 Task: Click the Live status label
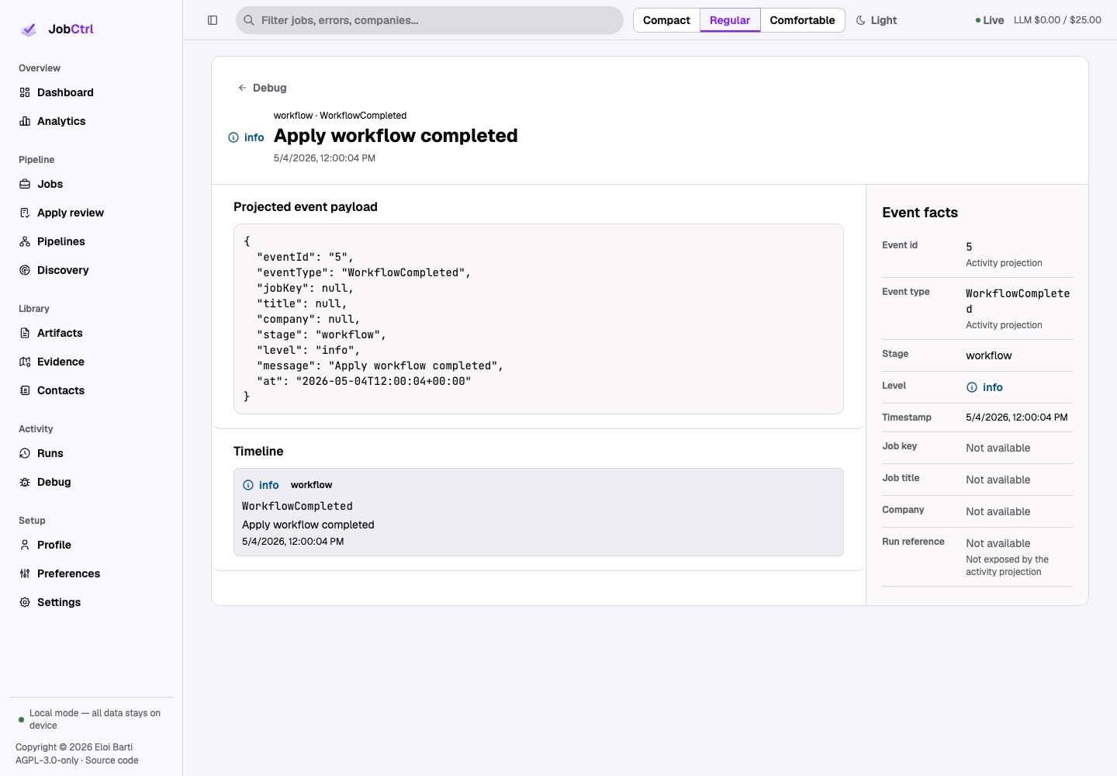[x=994, y=20]
